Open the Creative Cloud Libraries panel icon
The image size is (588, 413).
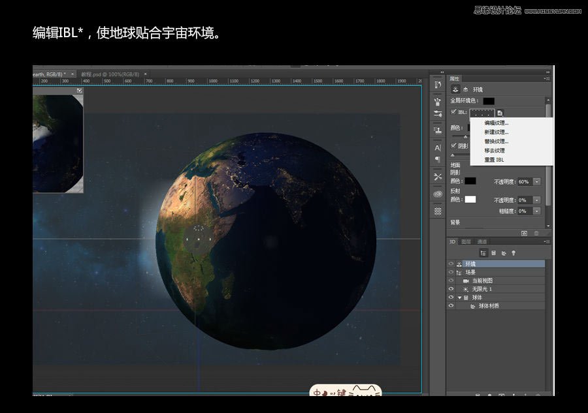click(x=438, y=194)
